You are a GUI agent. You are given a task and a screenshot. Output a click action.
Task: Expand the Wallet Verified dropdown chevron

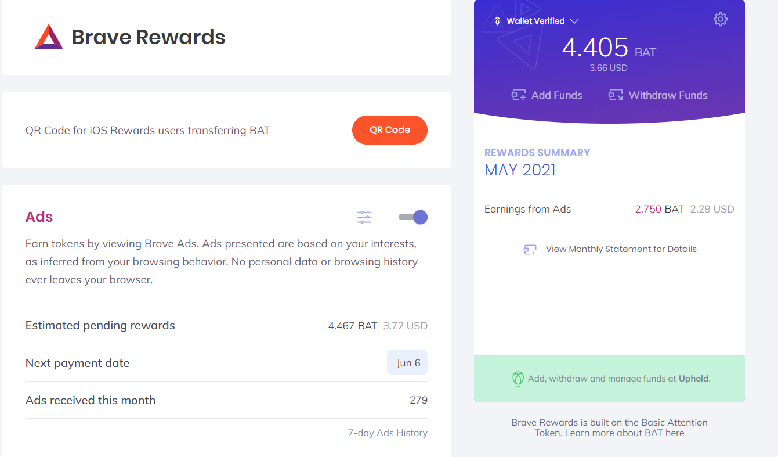(x=574, y=21)
